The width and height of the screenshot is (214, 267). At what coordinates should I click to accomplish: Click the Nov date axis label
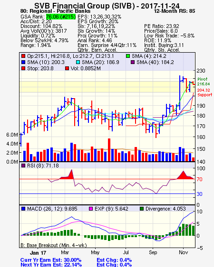pos(183,252)
